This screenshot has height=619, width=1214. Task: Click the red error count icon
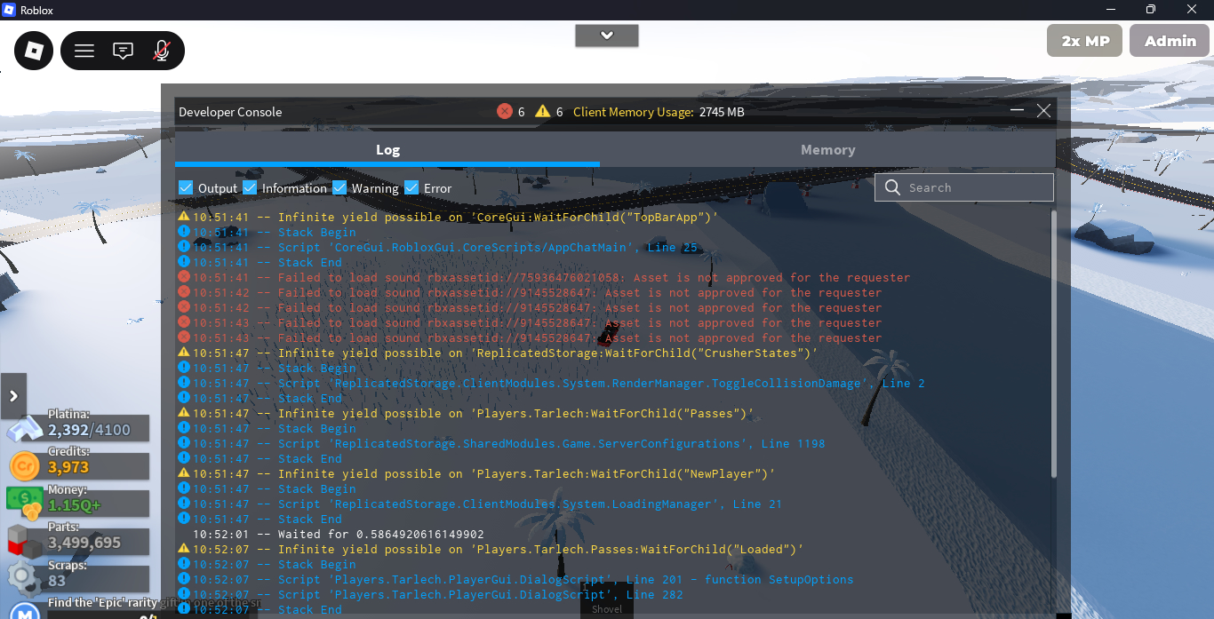pyautogui.click(x=505, y=111)
